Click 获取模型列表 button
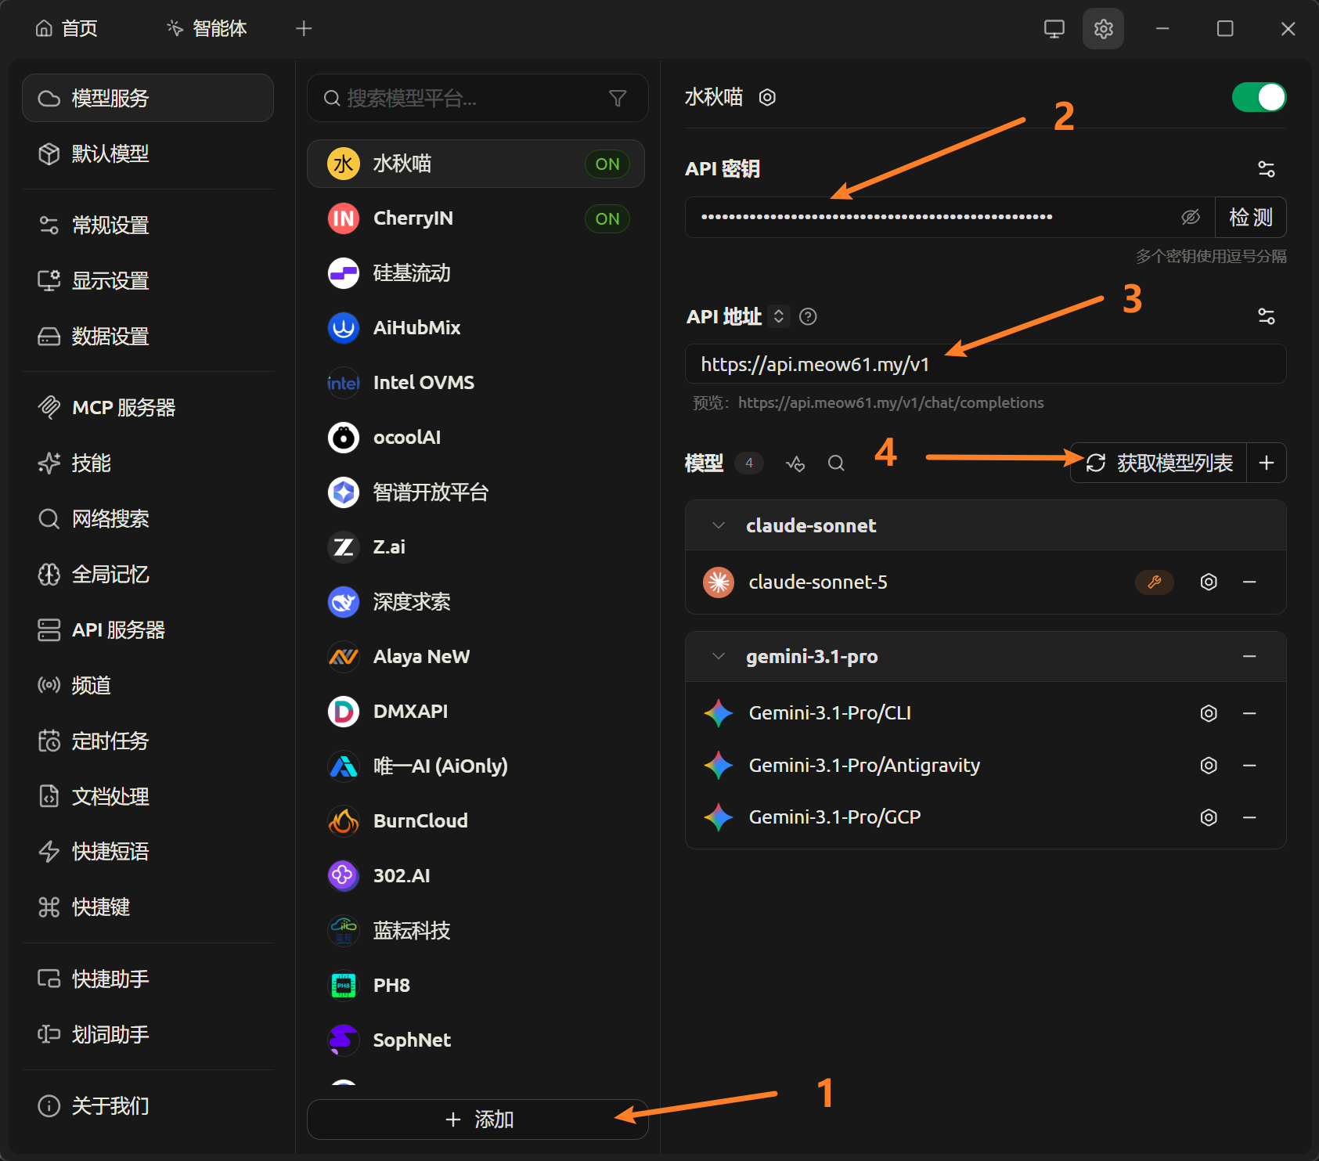This screenshot has height=1161, width=1319. coord(1159,463)
